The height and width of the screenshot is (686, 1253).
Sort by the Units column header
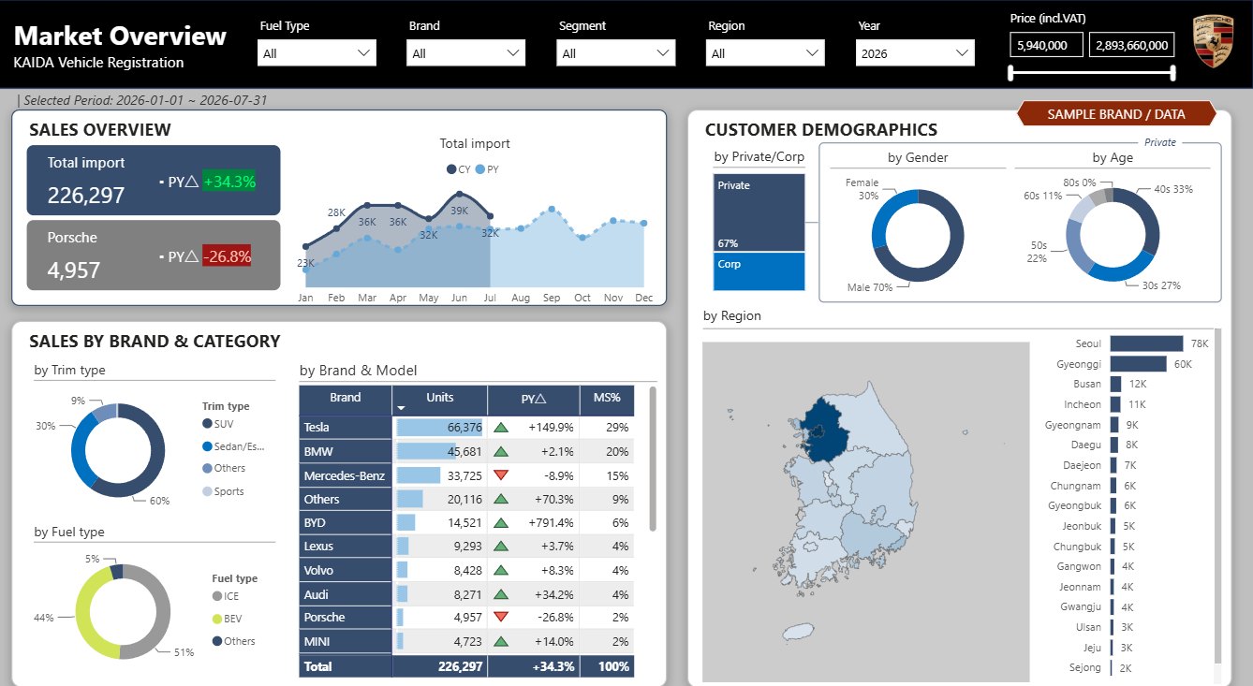(439, 400)
